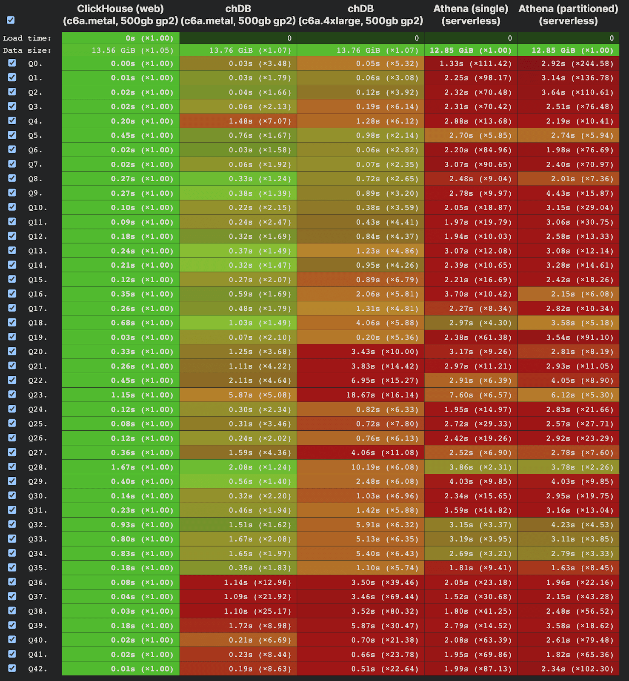This screenshot has height=681, width=629.
Task: Select the Athena (single) column header
Action: [x=471, y=15]
